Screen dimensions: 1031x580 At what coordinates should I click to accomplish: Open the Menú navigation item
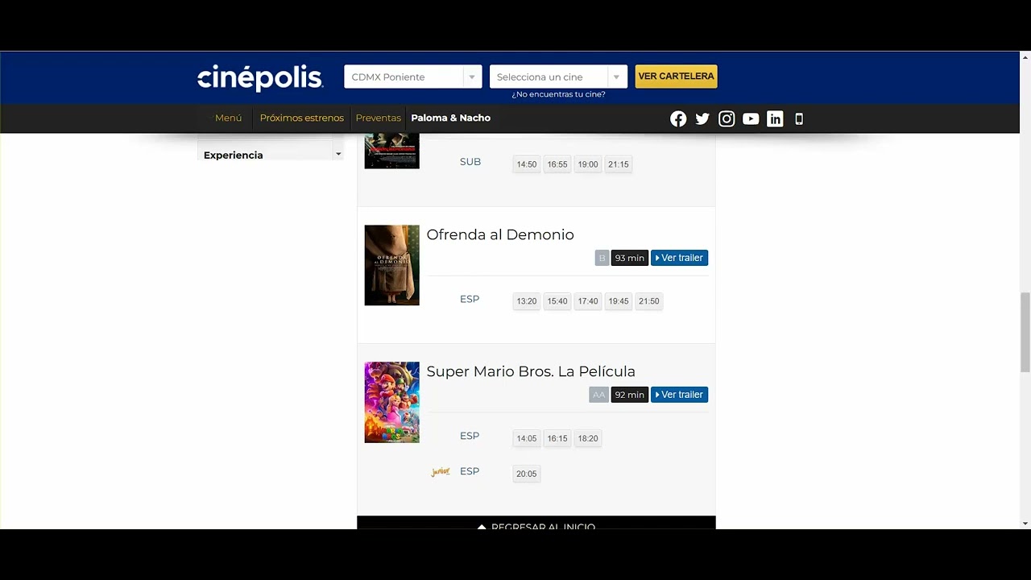pyautogui.click(x=228, y=118)
